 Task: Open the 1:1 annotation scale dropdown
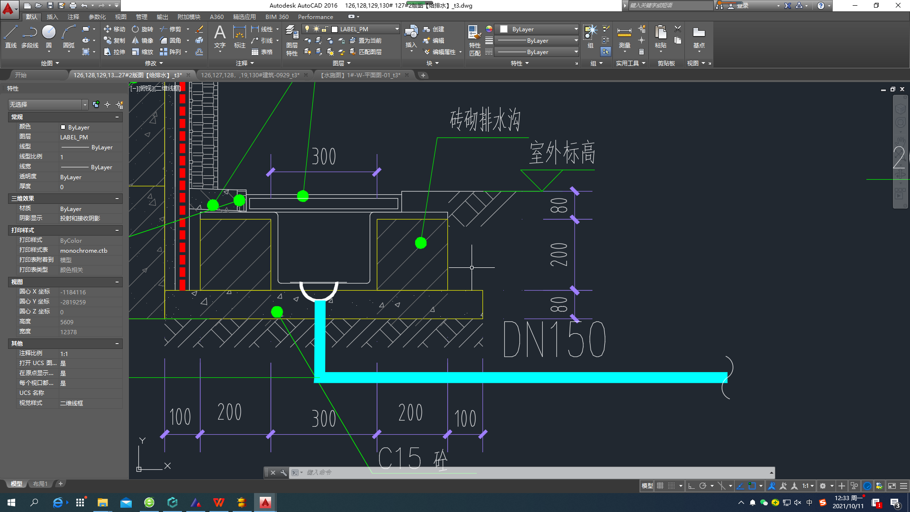[808, 486]
